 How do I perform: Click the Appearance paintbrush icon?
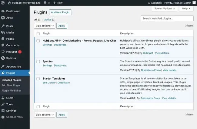click(x=3, y=66)
